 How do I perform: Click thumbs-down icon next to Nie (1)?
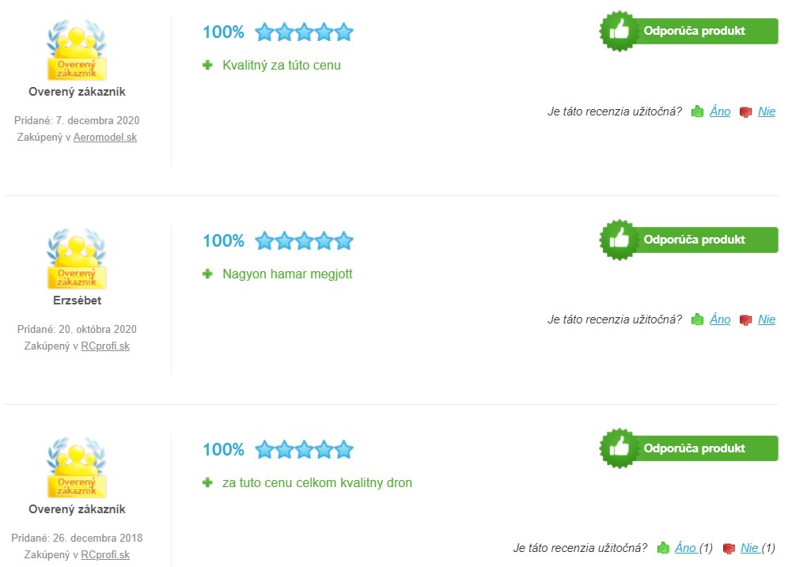729,548
